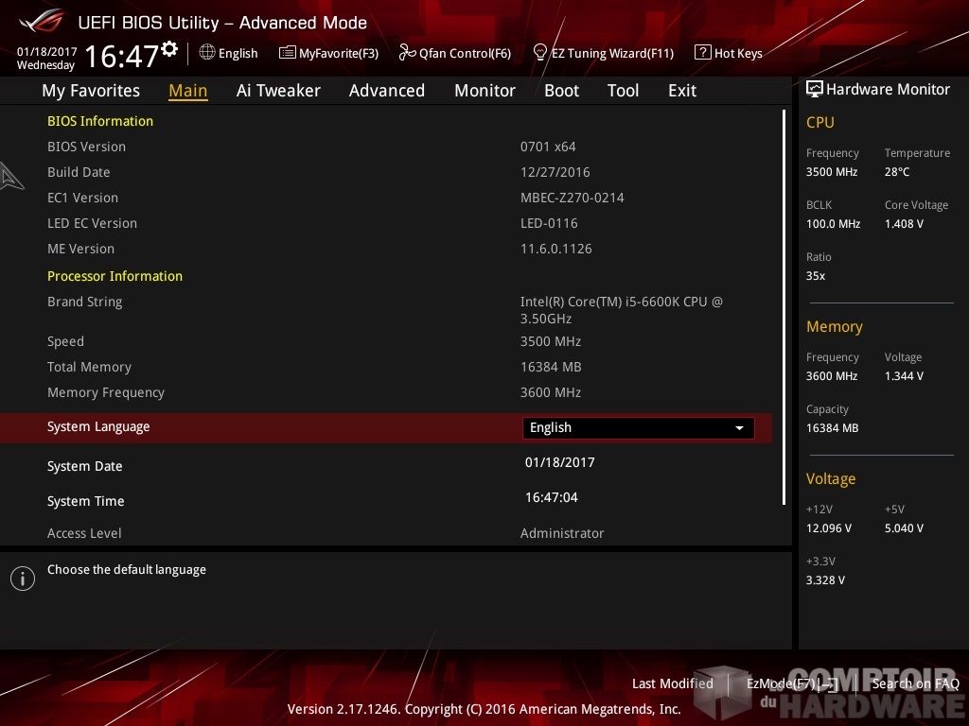This screenshot has height=726, width=969.
Task: Open MyFavorite(F3) list icon
Action: coord(288,53)
